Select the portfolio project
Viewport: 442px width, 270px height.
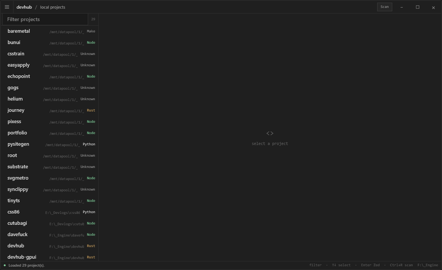(x=50, y=133)
